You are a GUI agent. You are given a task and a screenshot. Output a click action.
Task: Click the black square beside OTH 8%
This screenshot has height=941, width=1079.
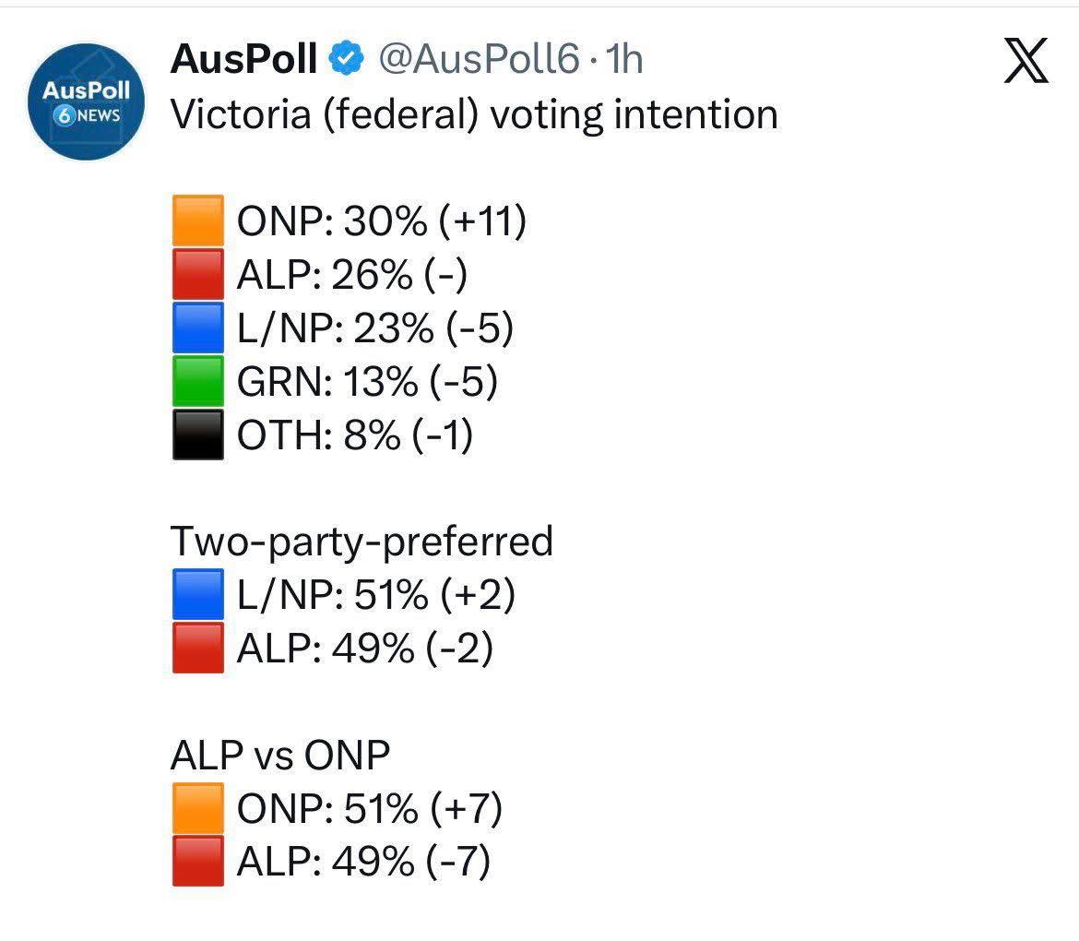[197, 435]
